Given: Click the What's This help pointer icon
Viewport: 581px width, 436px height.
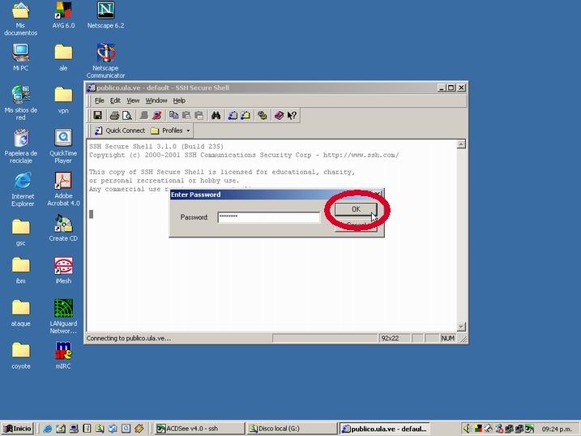Looking at the screenshot, I should tap(292, 116).
